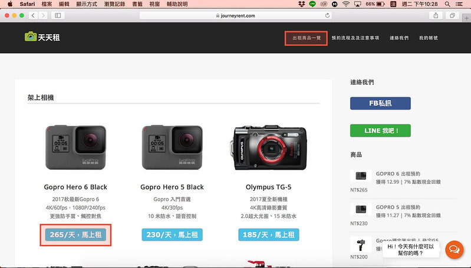This screenshot has height=268, width=471.
Task: Open the 輔助說明 menu
Action: click(177, 4)
